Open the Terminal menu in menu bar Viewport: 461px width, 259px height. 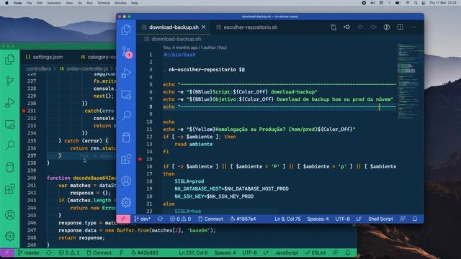[104, 3]
